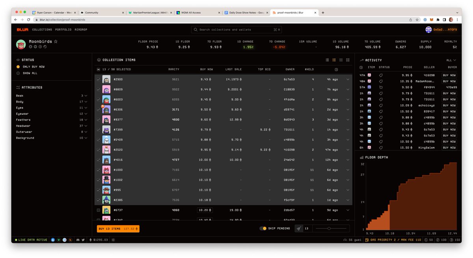
Task: Open the Airdrop menu
Action: [x=81, y=30]
